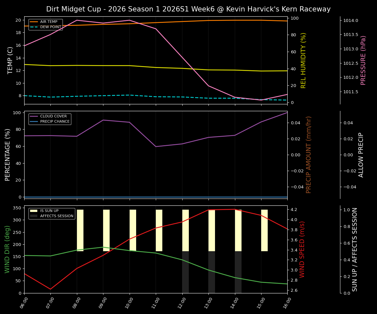Click the PRECIP CHANCE legend line sample
This screenshot has height=314, width=377.
click(34, 121)
